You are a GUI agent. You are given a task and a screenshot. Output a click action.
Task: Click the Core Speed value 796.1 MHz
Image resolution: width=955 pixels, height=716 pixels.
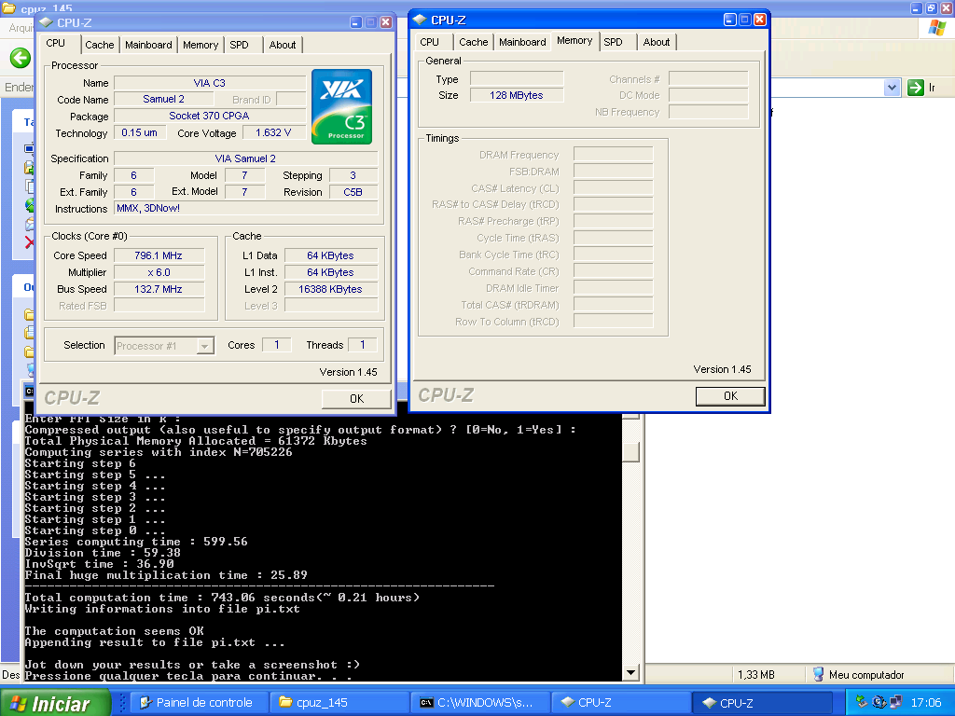tap(159, 255)
